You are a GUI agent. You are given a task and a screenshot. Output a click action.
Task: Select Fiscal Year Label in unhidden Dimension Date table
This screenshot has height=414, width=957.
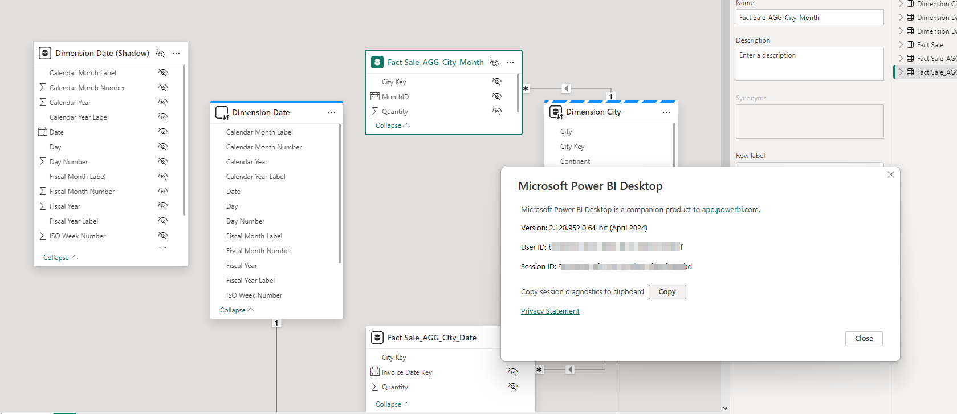tap(250, 281)
